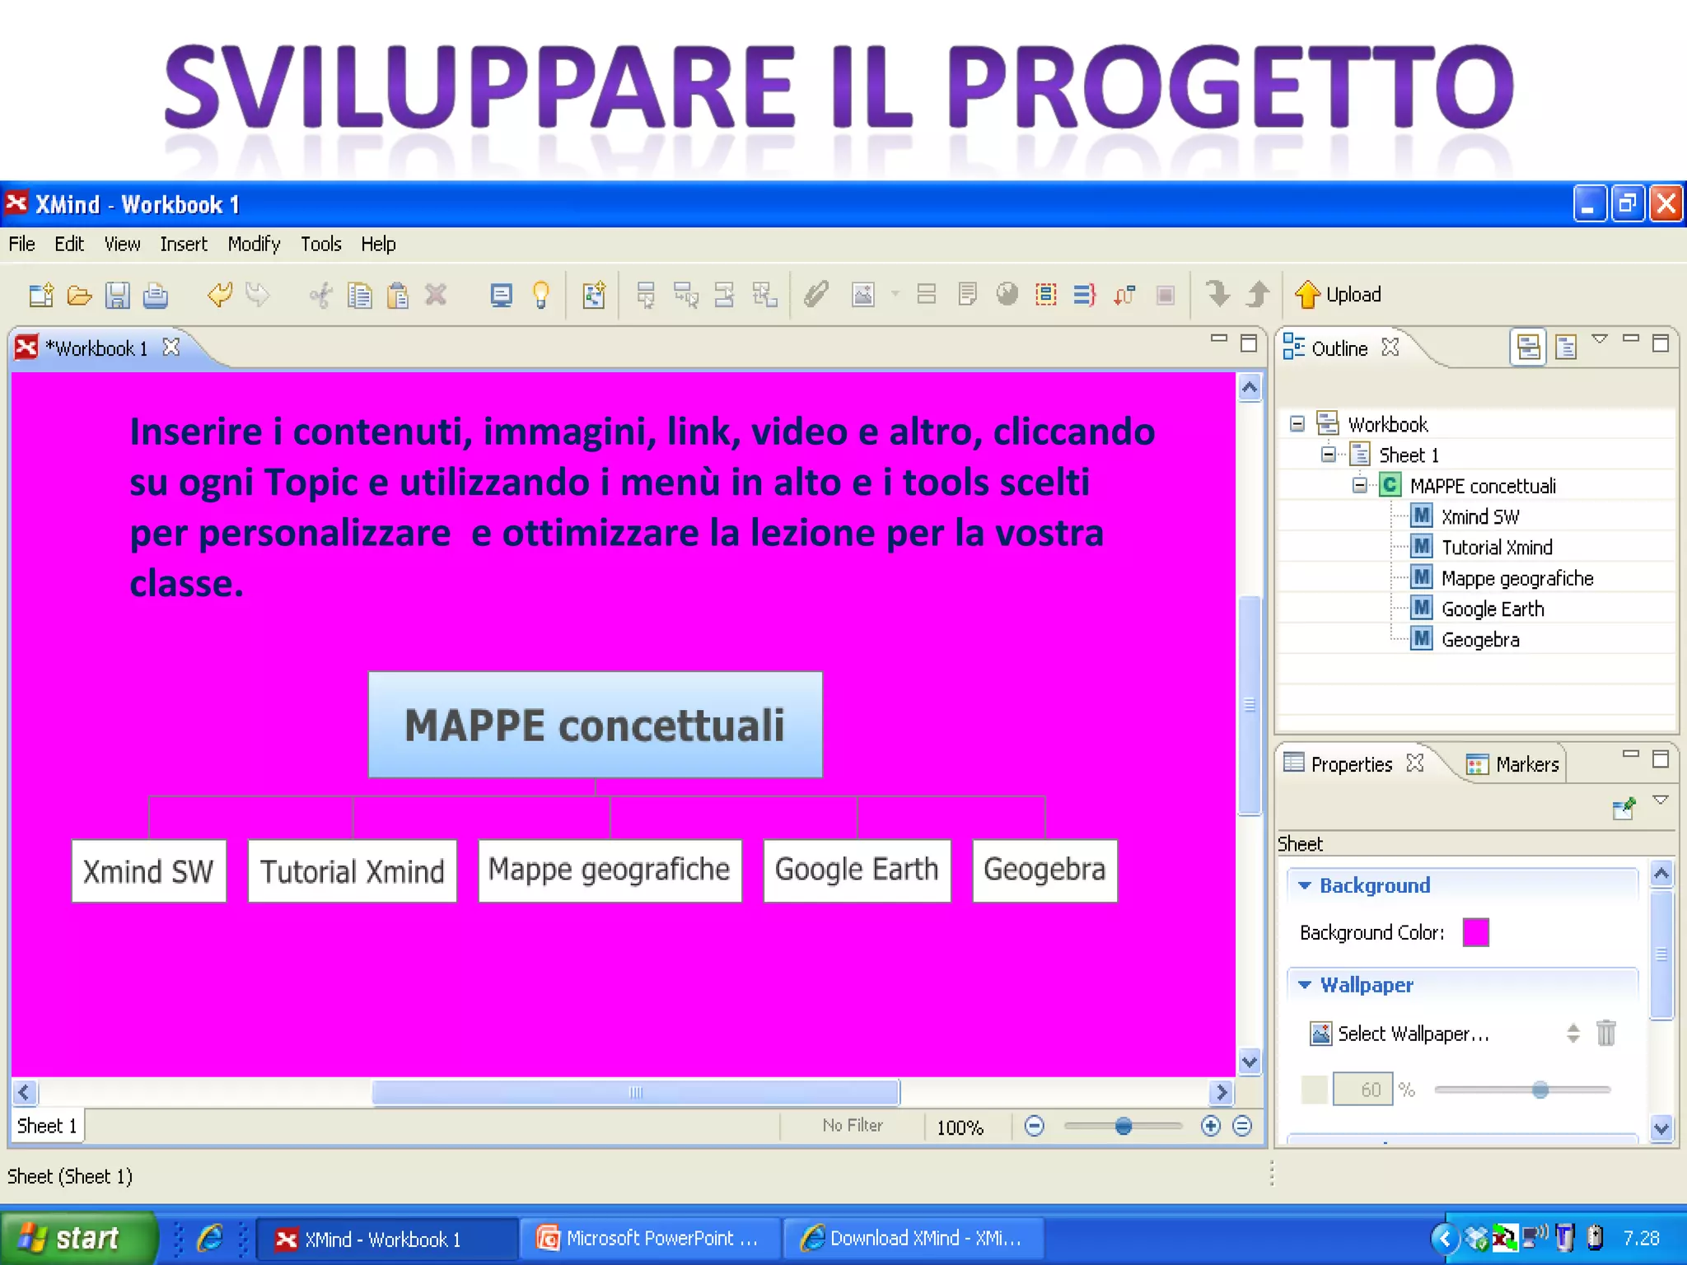
Task: Select the Google Earth topic box
Action: (x=857, y=871)
